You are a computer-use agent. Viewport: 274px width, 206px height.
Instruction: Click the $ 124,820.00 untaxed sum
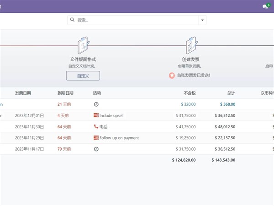coord(184,160)
